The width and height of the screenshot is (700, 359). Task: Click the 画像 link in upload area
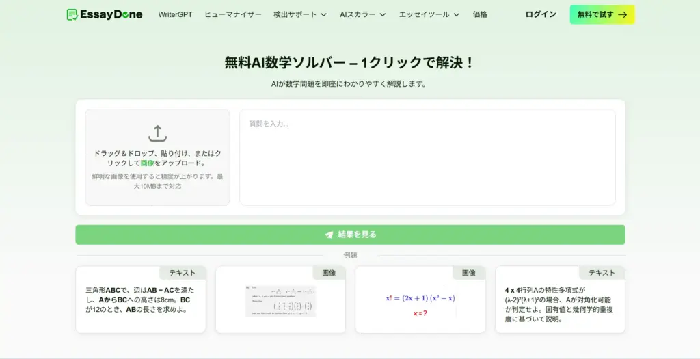(x=147, y=163)
